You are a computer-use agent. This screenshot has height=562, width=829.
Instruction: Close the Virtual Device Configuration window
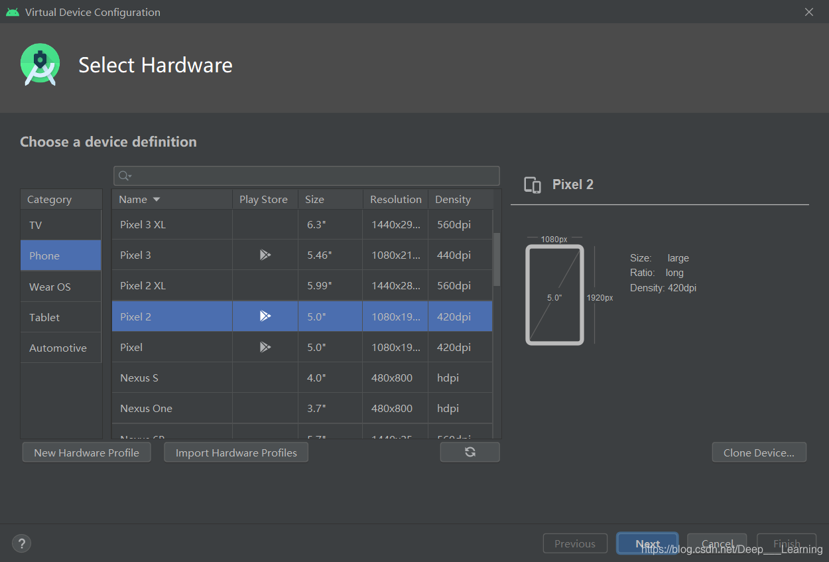[808, 12]
